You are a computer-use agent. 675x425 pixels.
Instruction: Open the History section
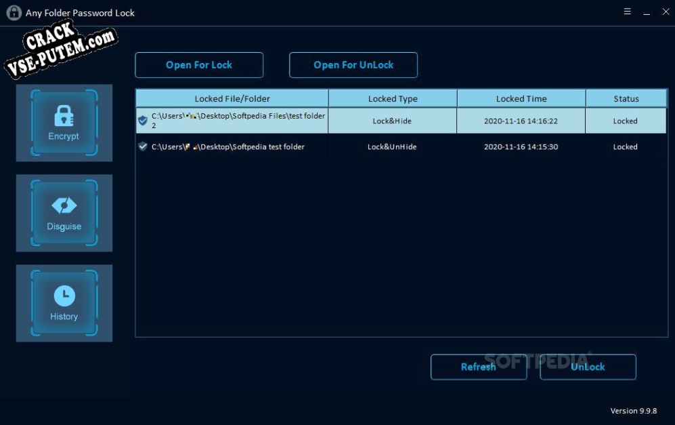pyautogui.click(x=64, y=303)
